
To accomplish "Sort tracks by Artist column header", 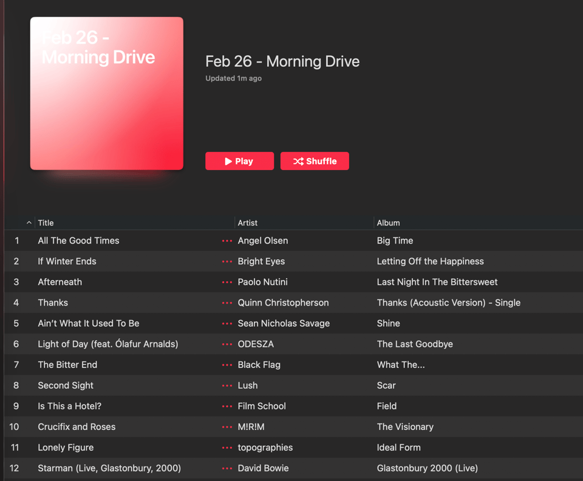I will point(248,223).
